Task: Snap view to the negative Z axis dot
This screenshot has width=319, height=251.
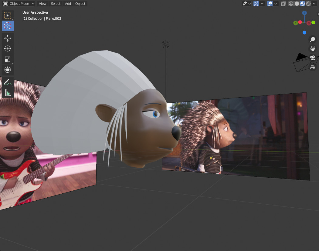Action: tap(304, 32)
